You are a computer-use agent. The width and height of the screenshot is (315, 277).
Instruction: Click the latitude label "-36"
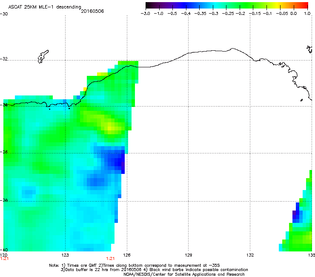tap(4, 152)
